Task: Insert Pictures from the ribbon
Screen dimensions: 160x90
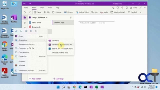Action: (68, 12)
